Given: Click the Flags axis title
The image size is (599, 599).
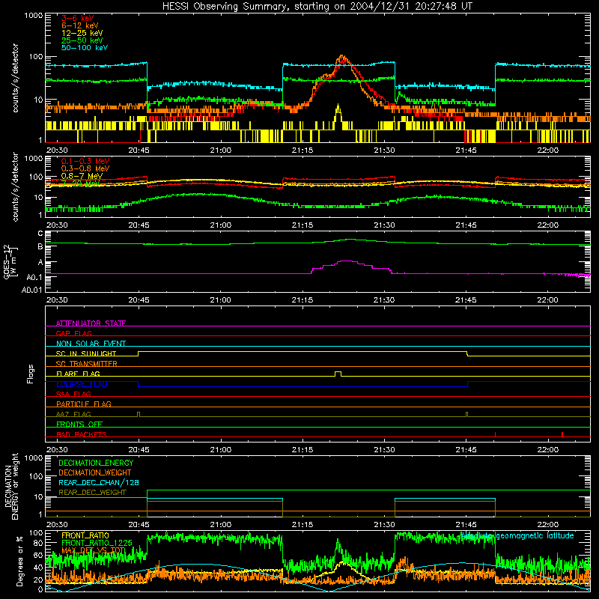Looking at the screenshot, I should click(x=31, y=374).
